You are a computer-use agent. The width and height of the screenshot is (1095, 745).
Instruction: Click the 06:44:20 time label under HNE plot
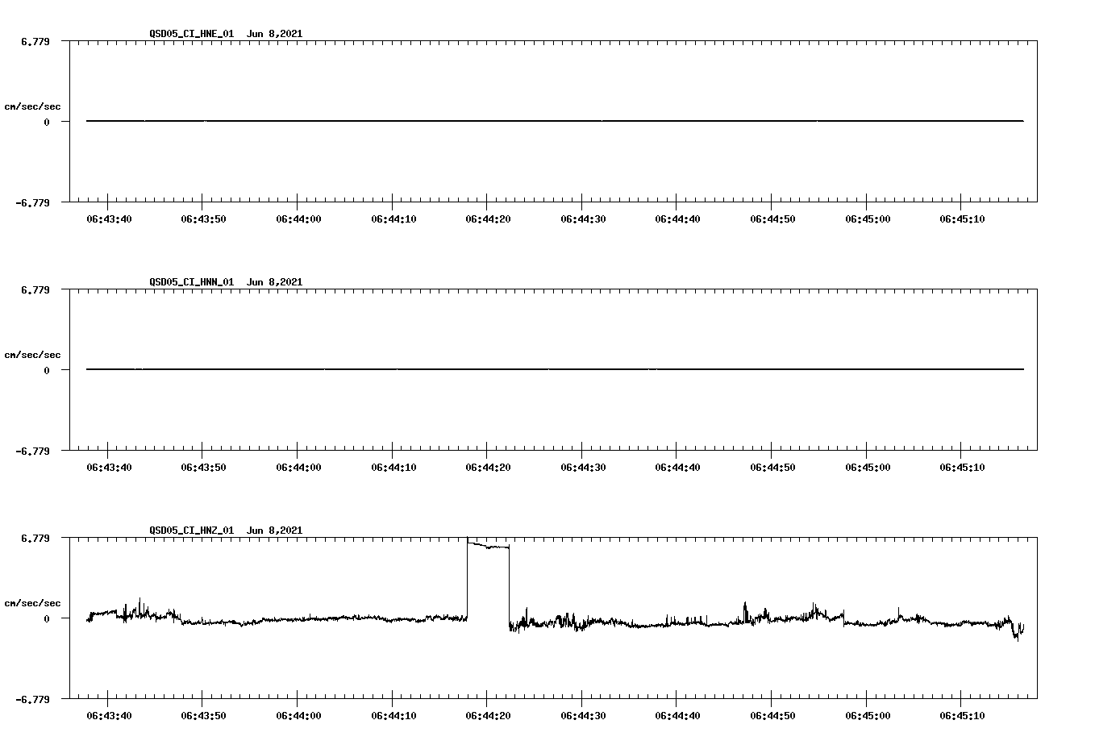coord(488,219)
